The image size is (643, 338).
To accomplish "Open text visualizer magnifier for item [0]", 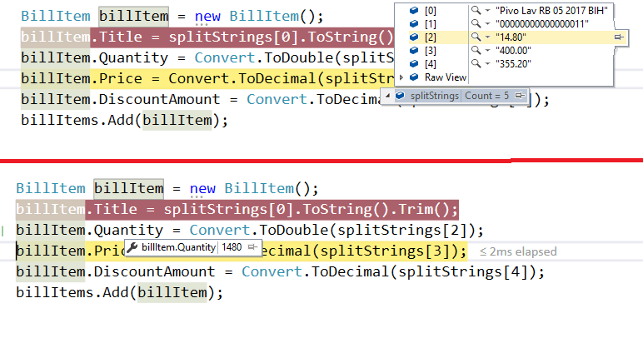I will tap(475, 9).
